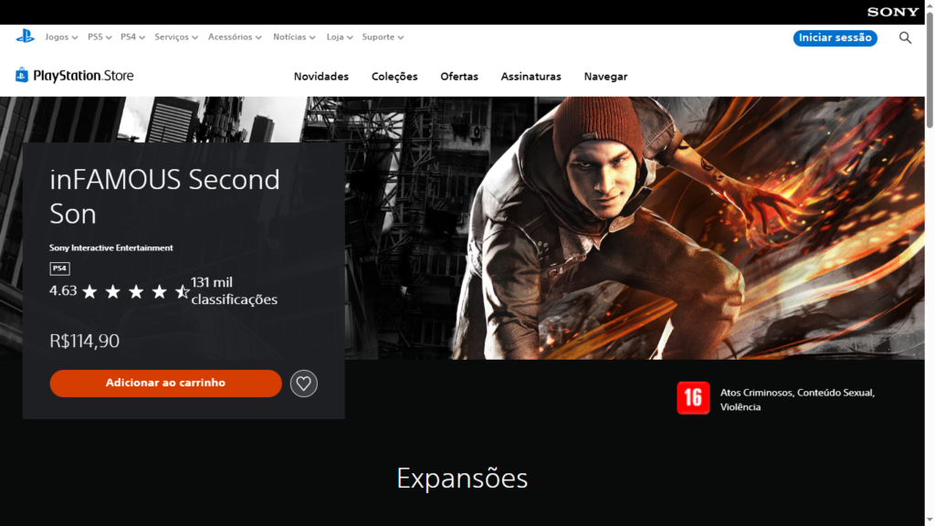Select the Ofertas tab
This screenshot has width=935, height=526.
click(459, 77)
